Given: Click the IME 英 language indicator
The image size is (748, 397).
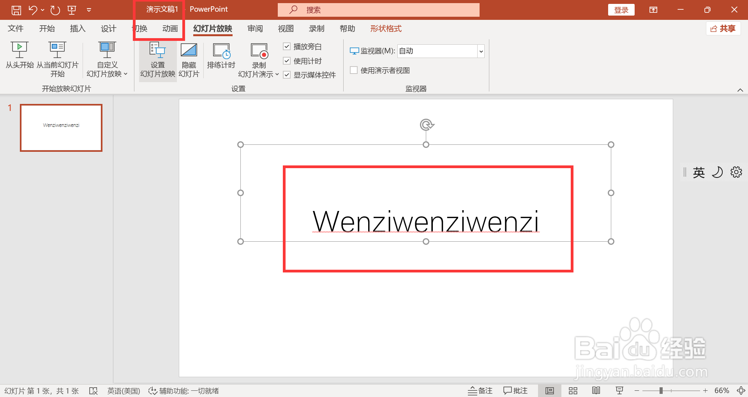Looking at the screenshot, I should point(699,172).
